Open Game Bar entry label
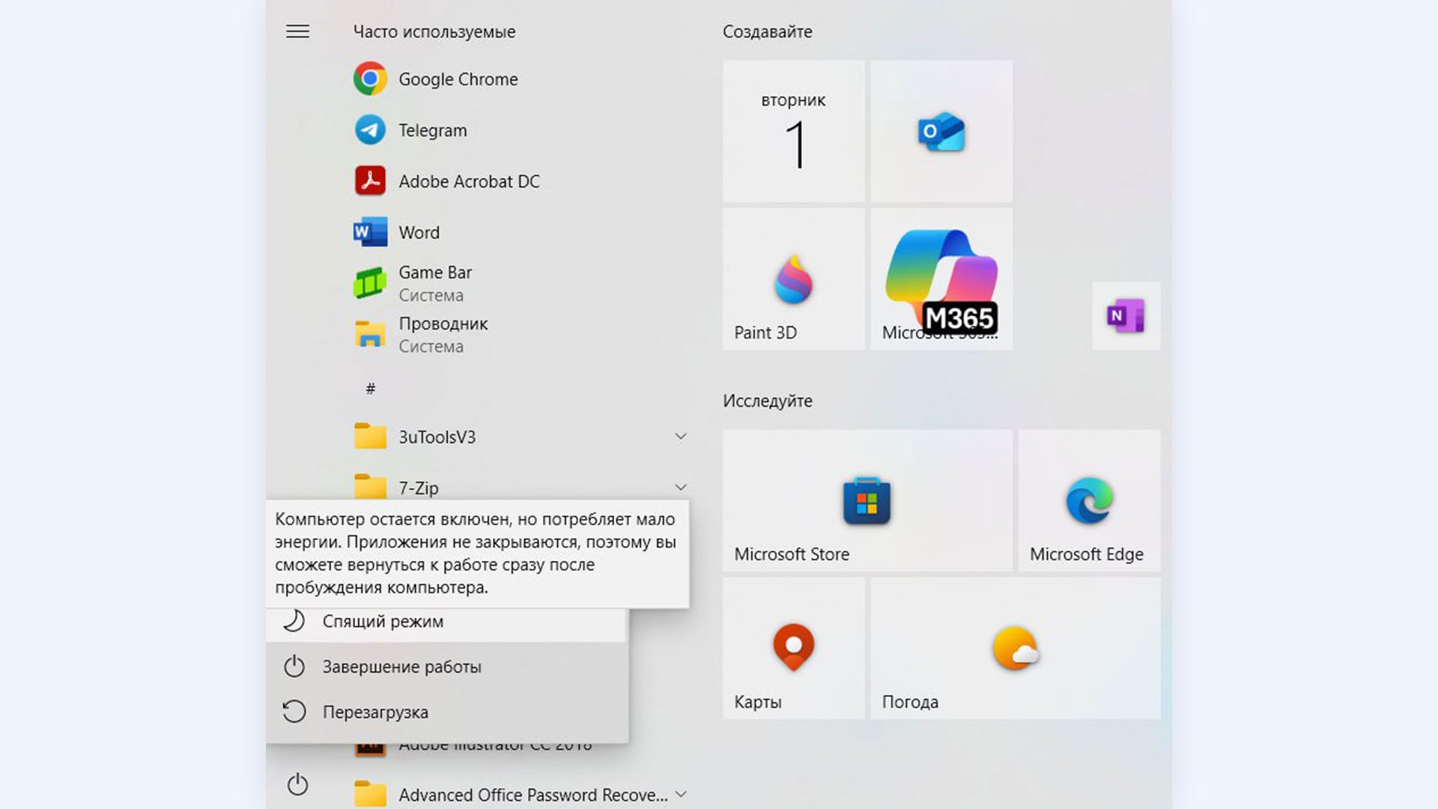1438x809 pixels. [x=435, y=273]
